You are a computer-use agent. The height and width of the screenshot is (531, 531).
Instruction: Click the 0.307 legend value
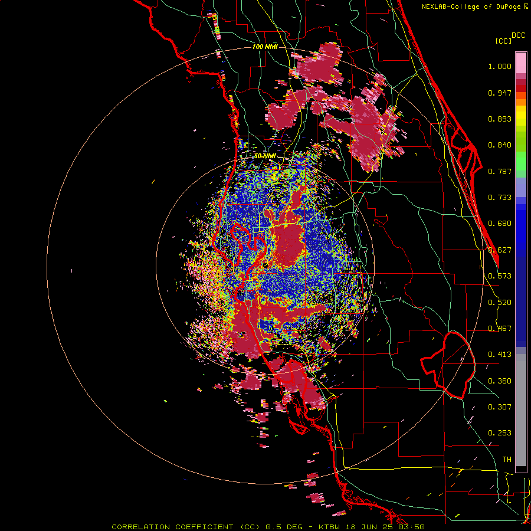500,407
